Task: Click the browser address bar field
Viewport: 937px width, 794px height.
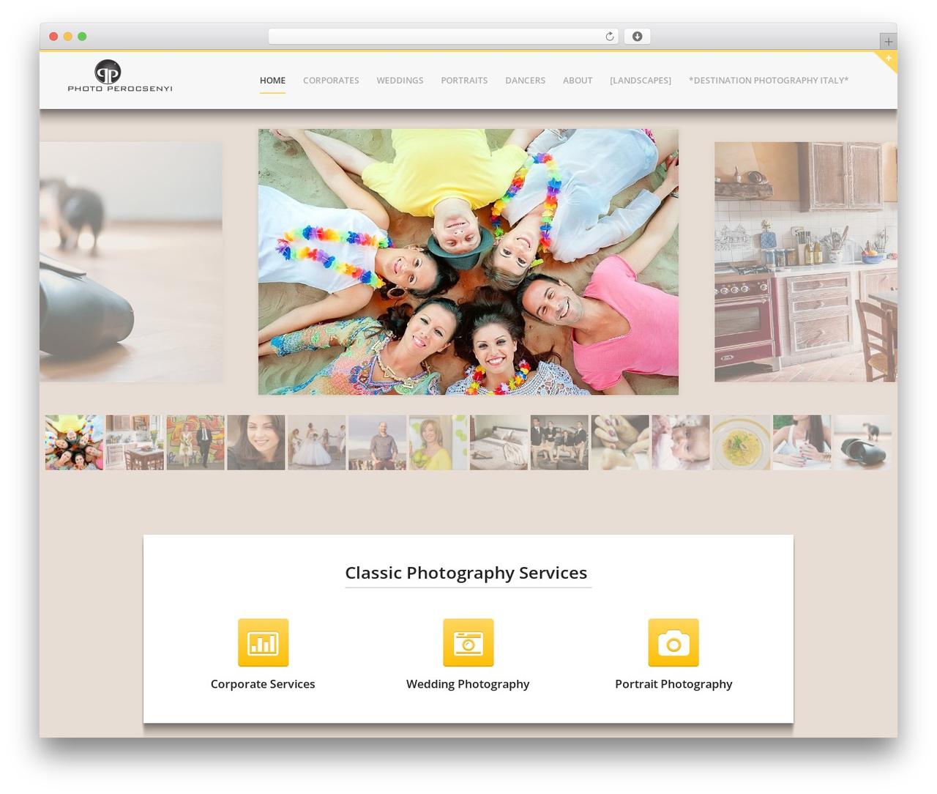Action: [x=443, y=37]
